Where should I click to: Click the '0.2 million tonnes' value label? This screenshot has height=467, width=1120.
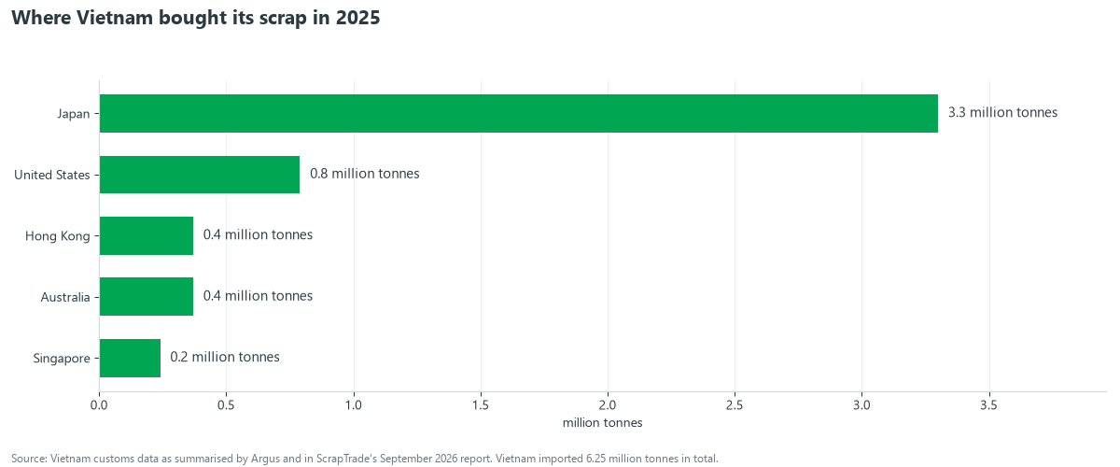pyautogui.click(x=225, y=357)
